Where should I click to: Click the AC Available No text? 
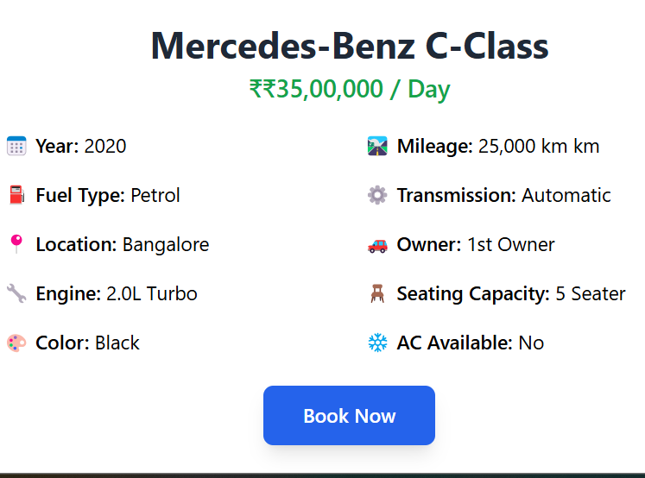click(x=471, y=343)
